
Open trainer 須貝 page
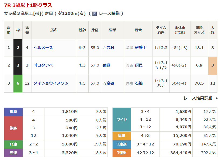(139, 65)
